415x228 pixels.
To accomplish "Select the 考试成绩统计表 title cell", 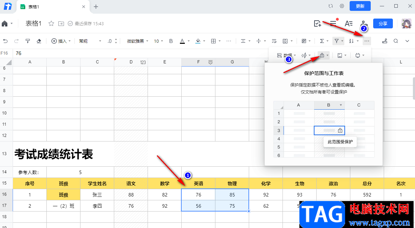I will (54, 154).
